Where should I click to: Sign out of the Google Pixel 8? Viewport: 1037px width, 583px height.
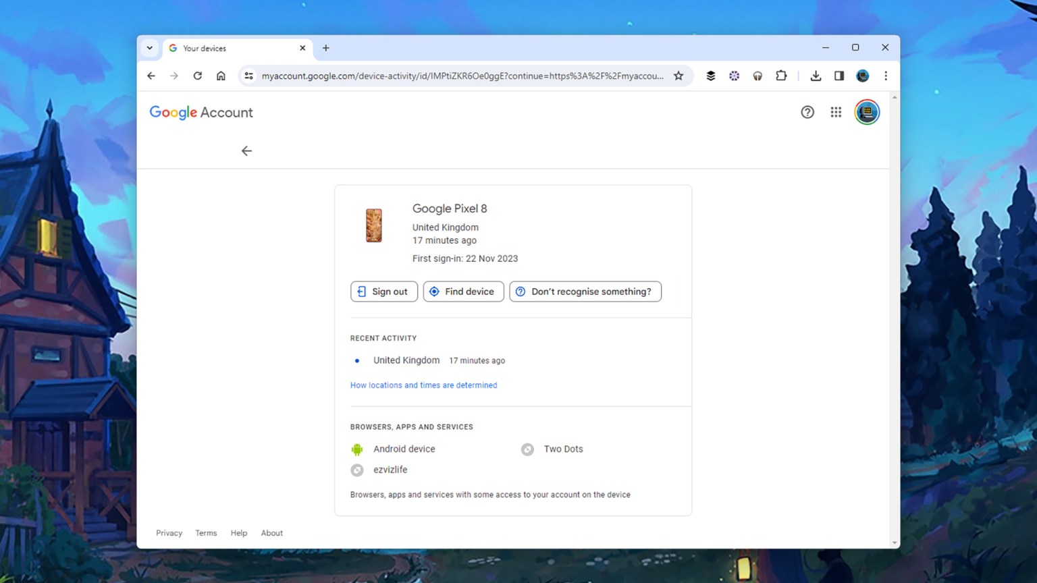383,291
